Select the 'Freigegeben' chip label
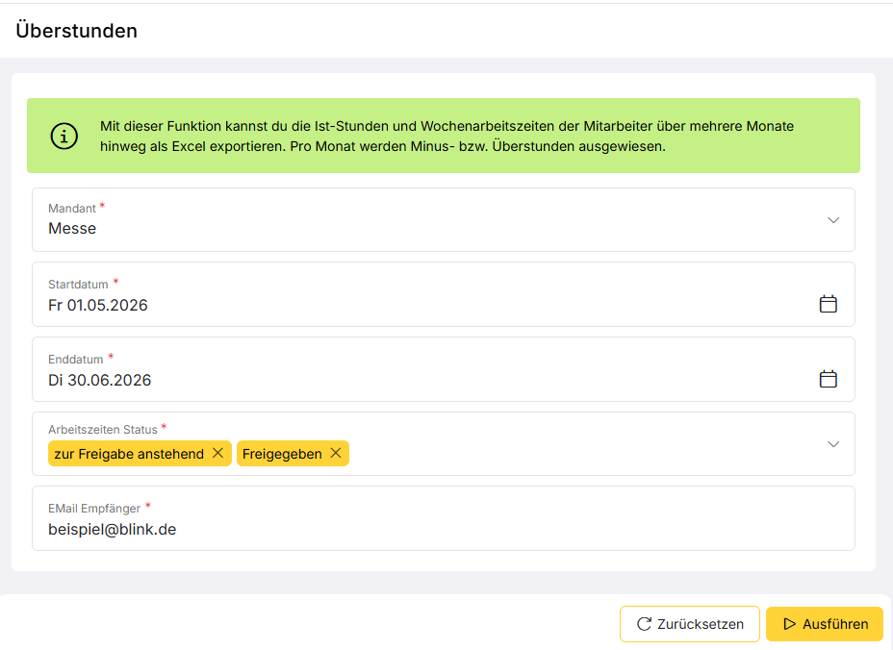Viewport: 893px width, 650px height. tap(282, 454)
